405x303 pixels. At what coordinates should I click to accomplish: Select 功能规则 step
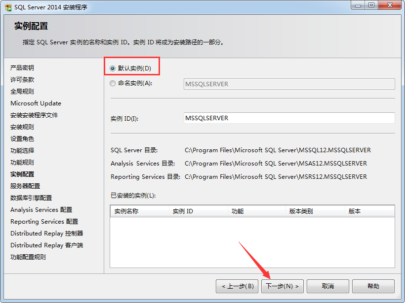tap(22, 162)
